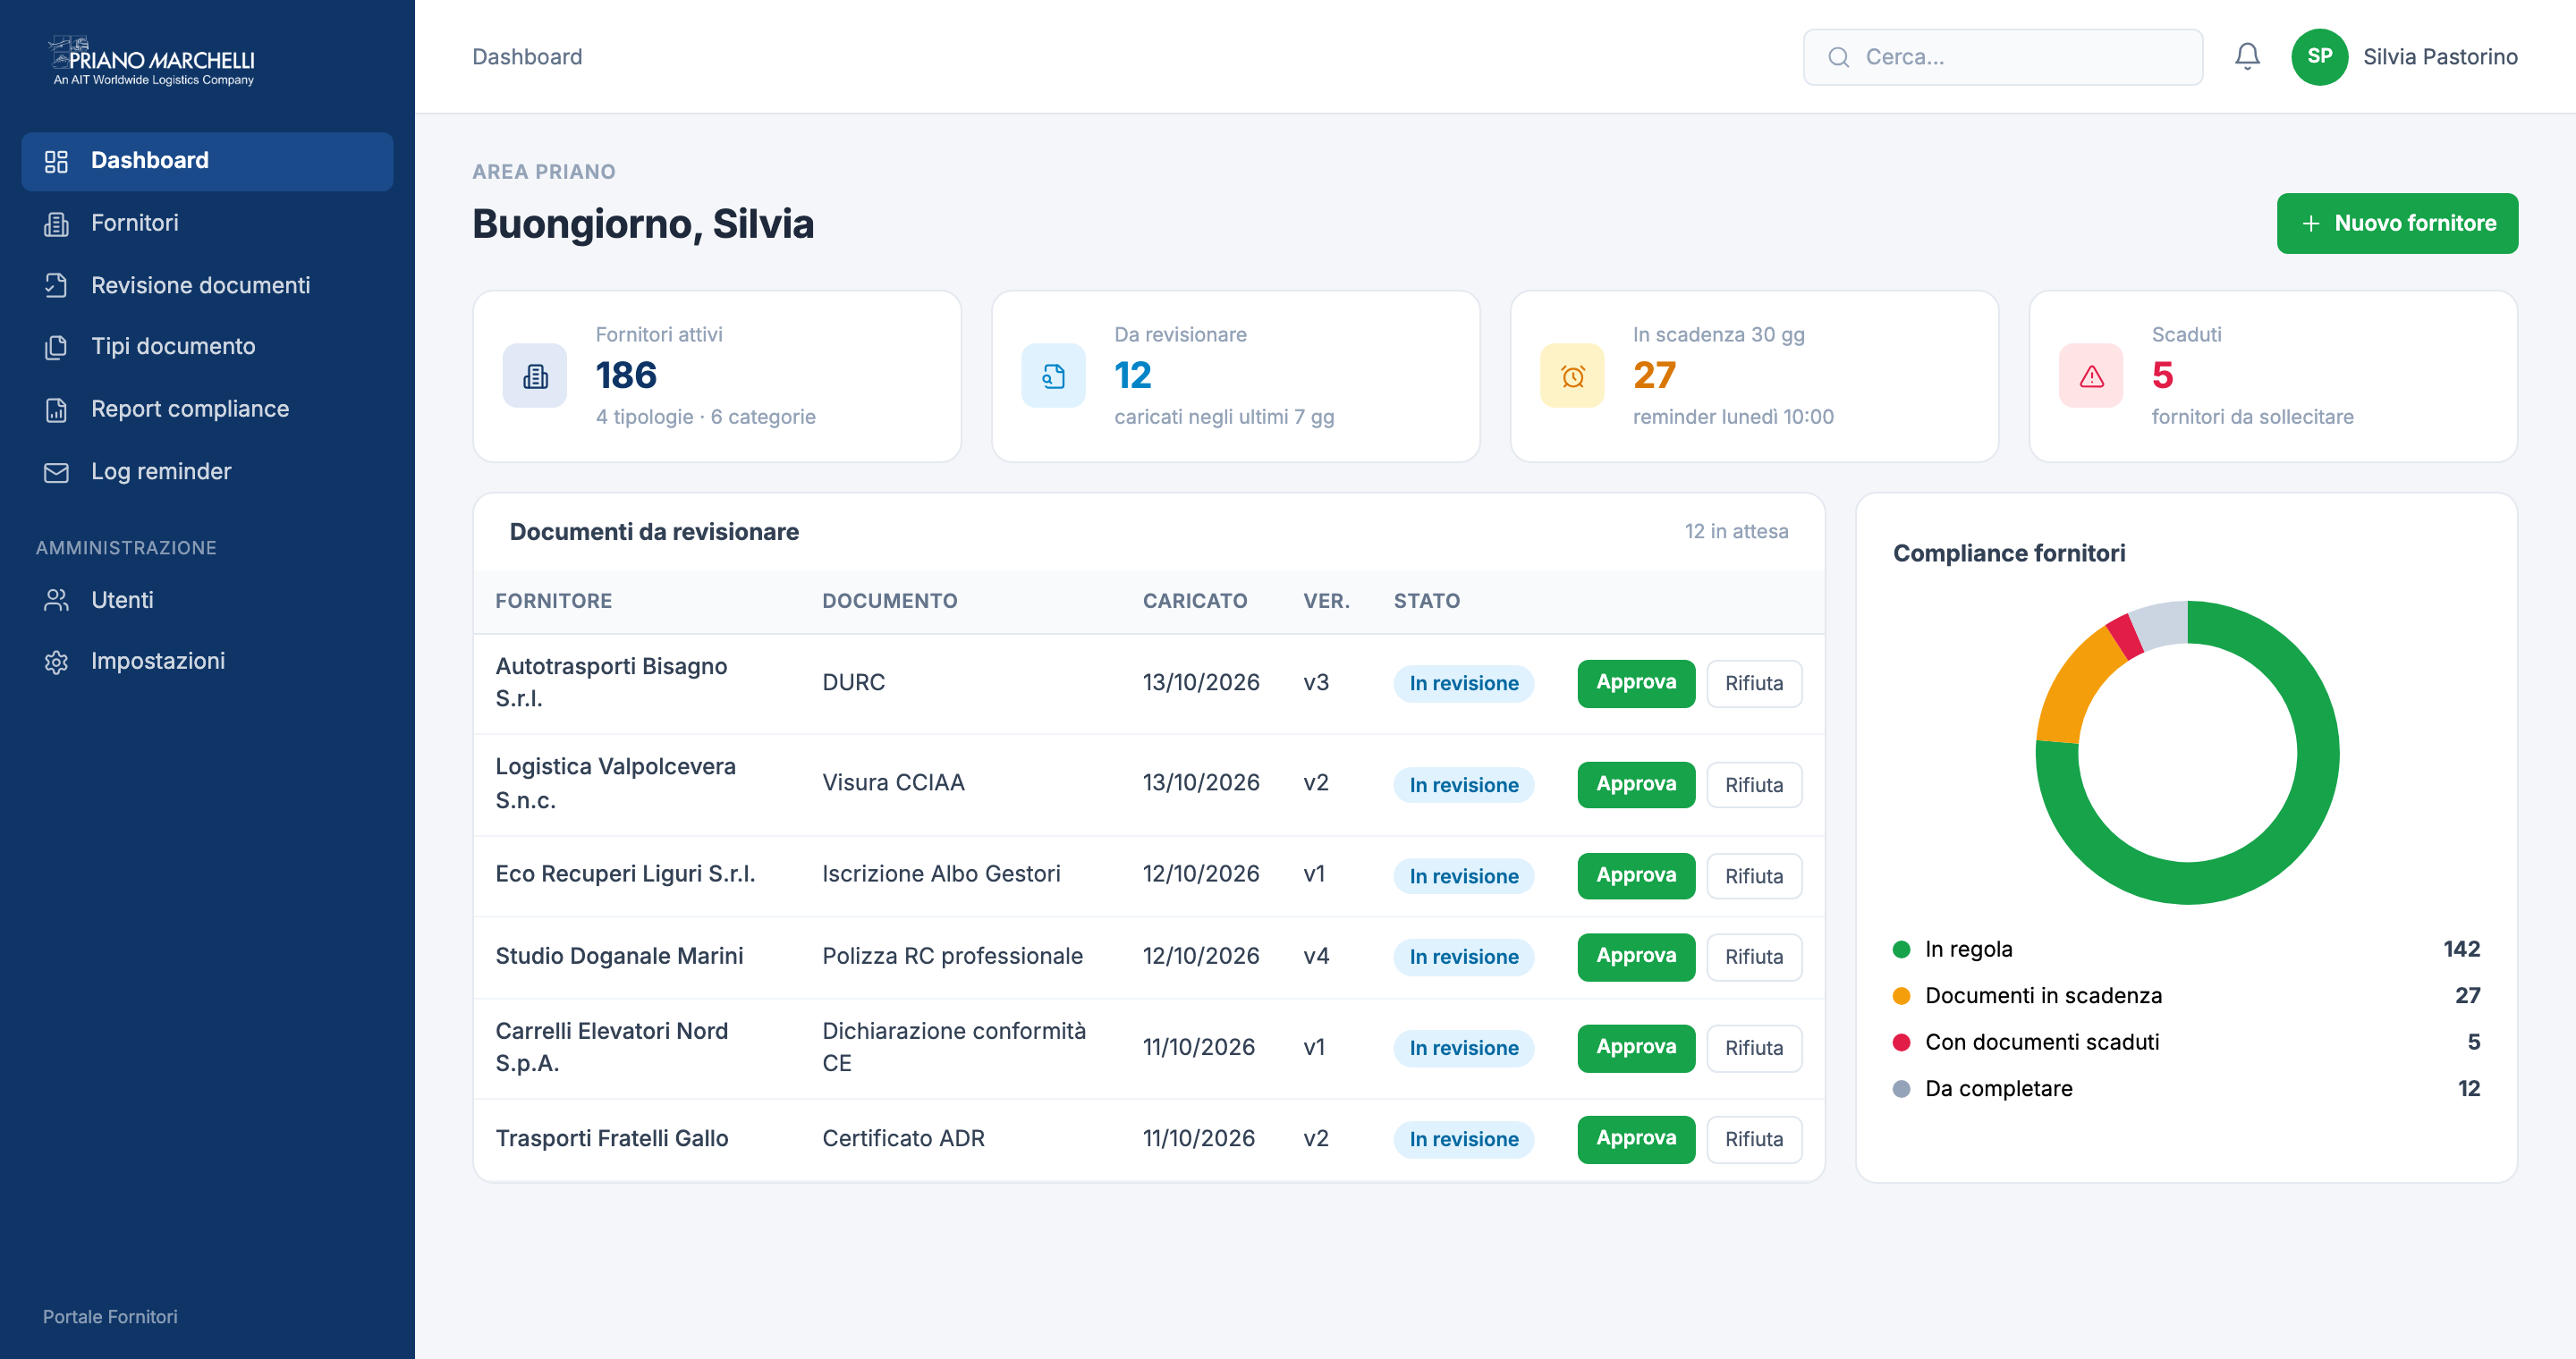
Task: Click the Scaduti warning triangle icon
Action: coord(2091,376)
